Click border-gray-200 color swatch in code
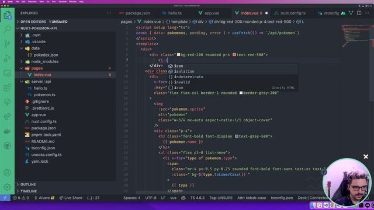 241,93
